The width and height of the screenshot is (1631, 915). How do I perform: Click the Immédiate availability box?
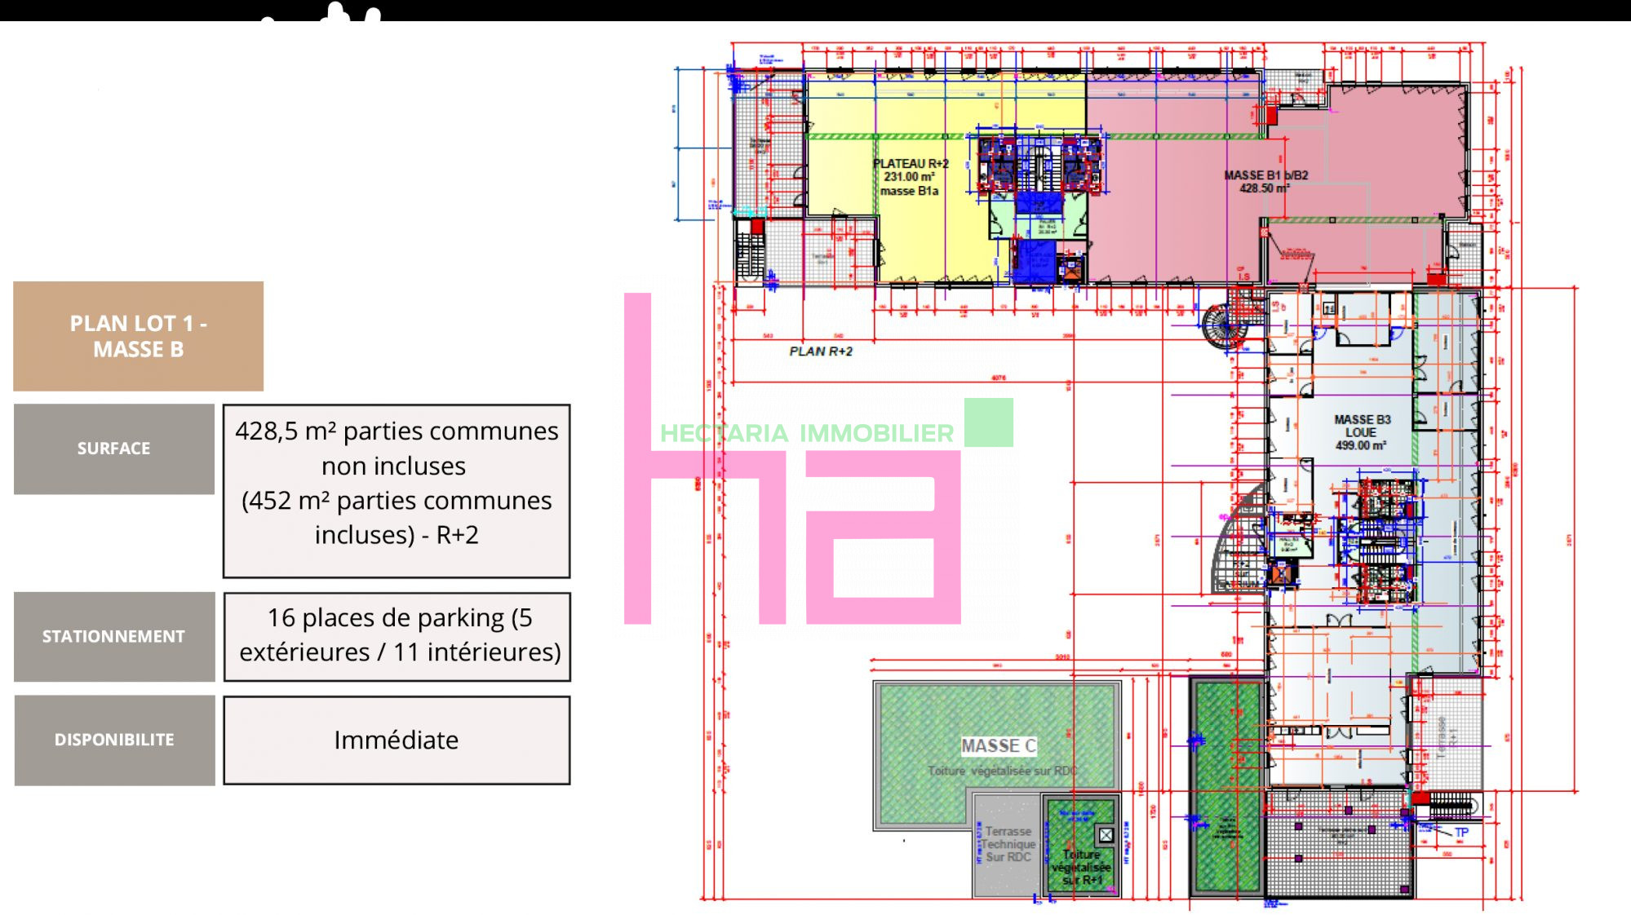397,740
